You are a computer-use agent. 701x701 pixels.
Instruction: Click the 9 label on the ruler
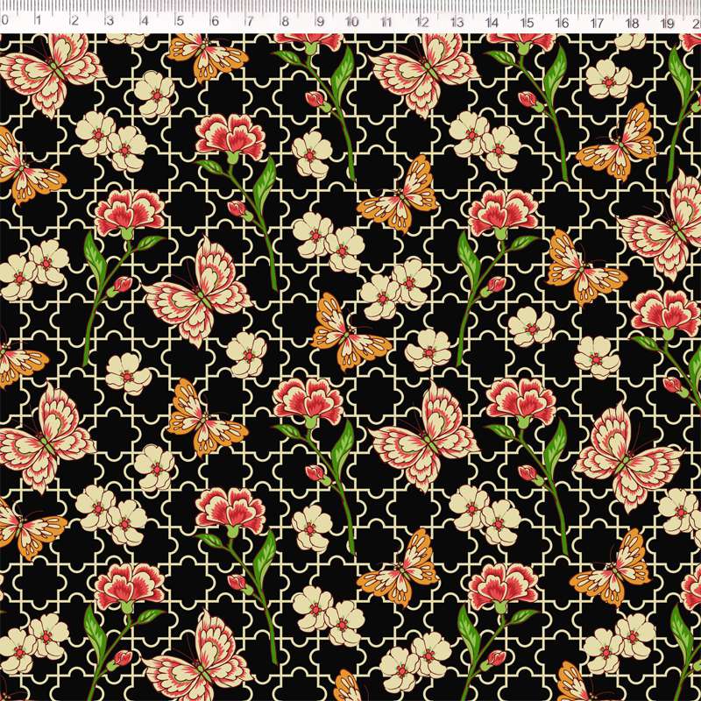pyautogui.click(x=320, y=22)
